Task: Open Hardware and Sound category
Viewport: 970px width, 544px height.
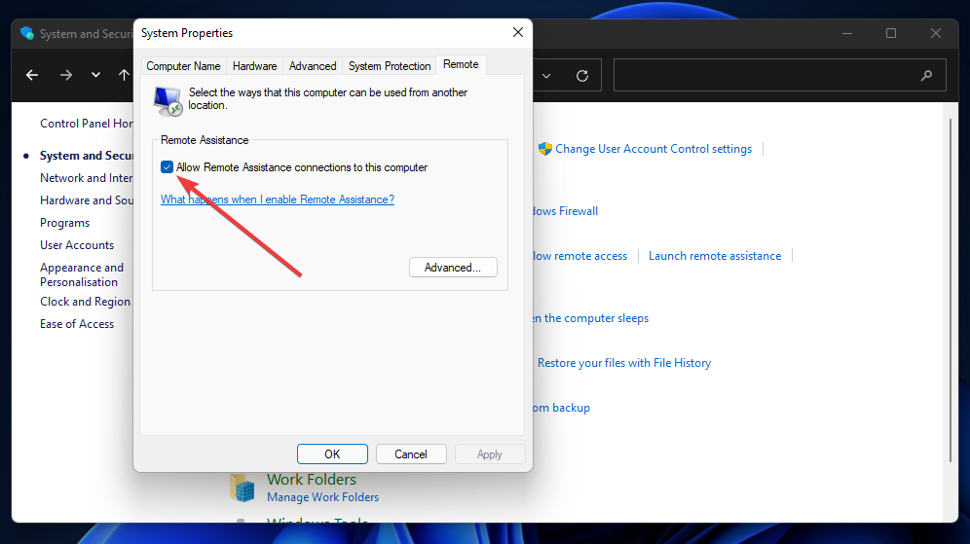Action: tap(87, 199)
